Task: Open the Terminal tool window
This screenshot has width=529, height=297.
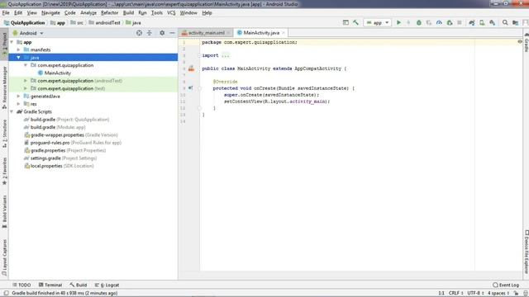Action: click(x=50, y=285)
